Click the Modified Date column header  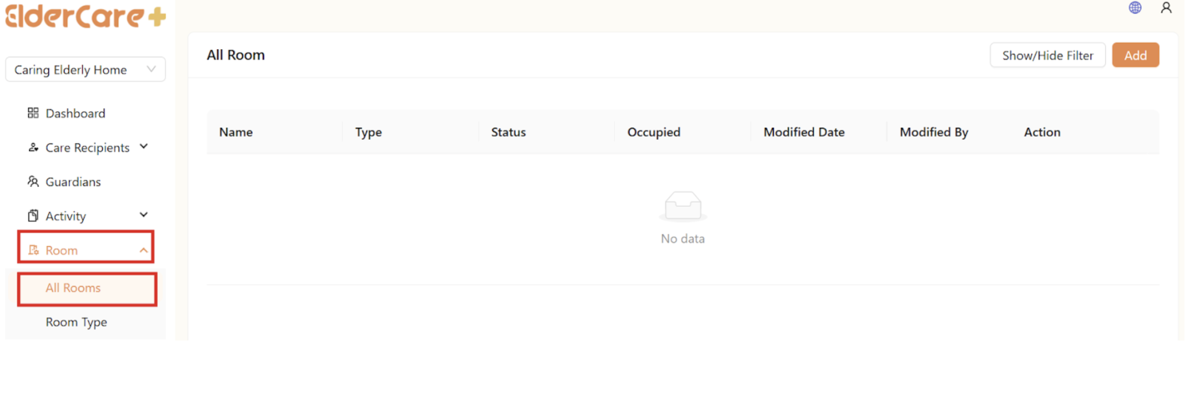[x=804, y=133]
